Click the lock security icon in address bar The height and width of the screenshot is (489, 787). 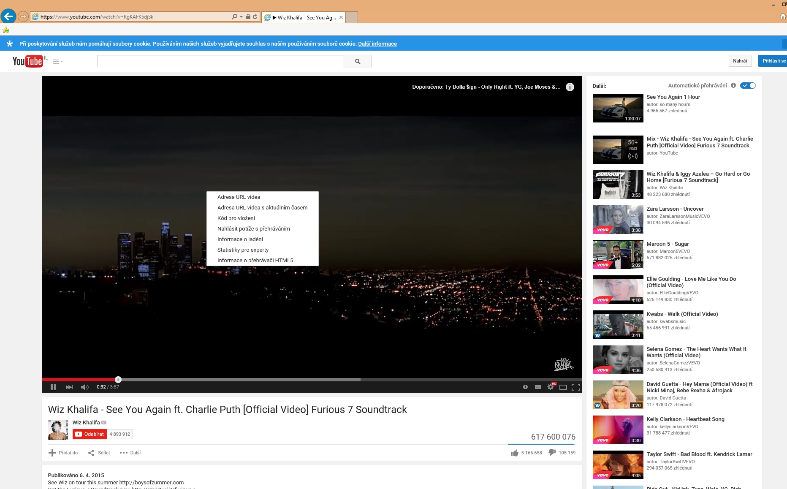click(x=248, y=17)
